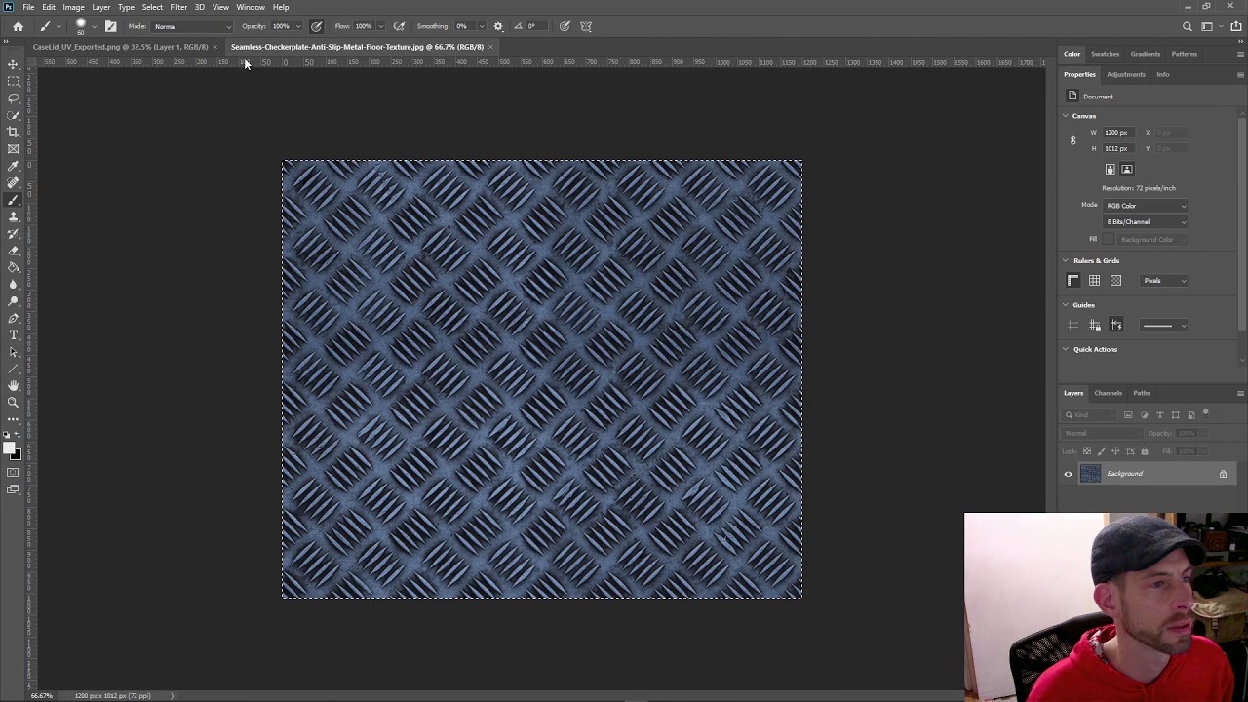Viewport: 1248px width, 702px height.
Task: Select the Clone Stamp tool
Action: 13,216
